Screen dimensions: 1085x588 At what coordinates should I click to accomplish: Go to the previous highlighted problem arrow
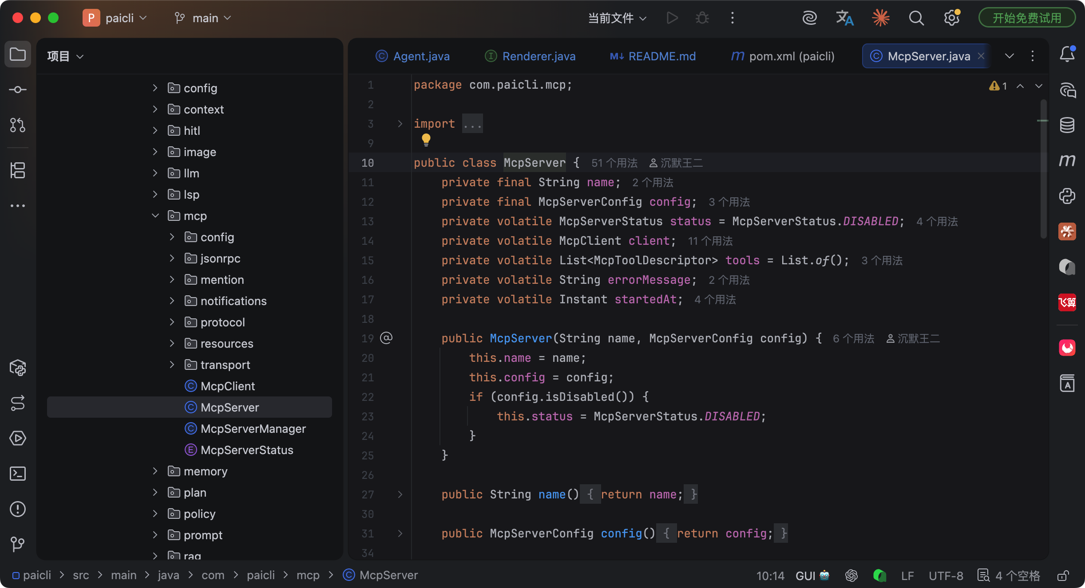pos(1020,86)
